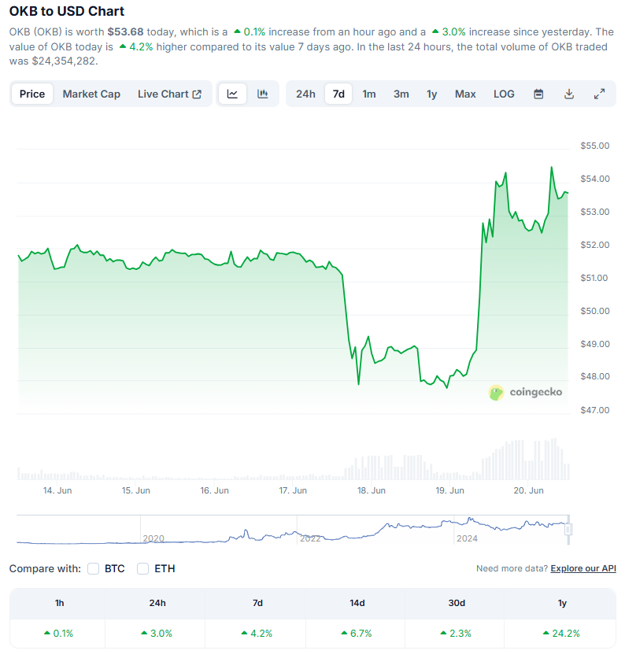This screenshot has width=625, height=658.
Task: Click the $50.00 price axis label
Action: coord(595,311)
